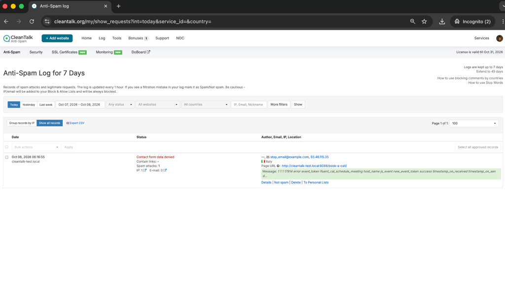Check the select-all checkbox in bulk row

pos(6,147)
